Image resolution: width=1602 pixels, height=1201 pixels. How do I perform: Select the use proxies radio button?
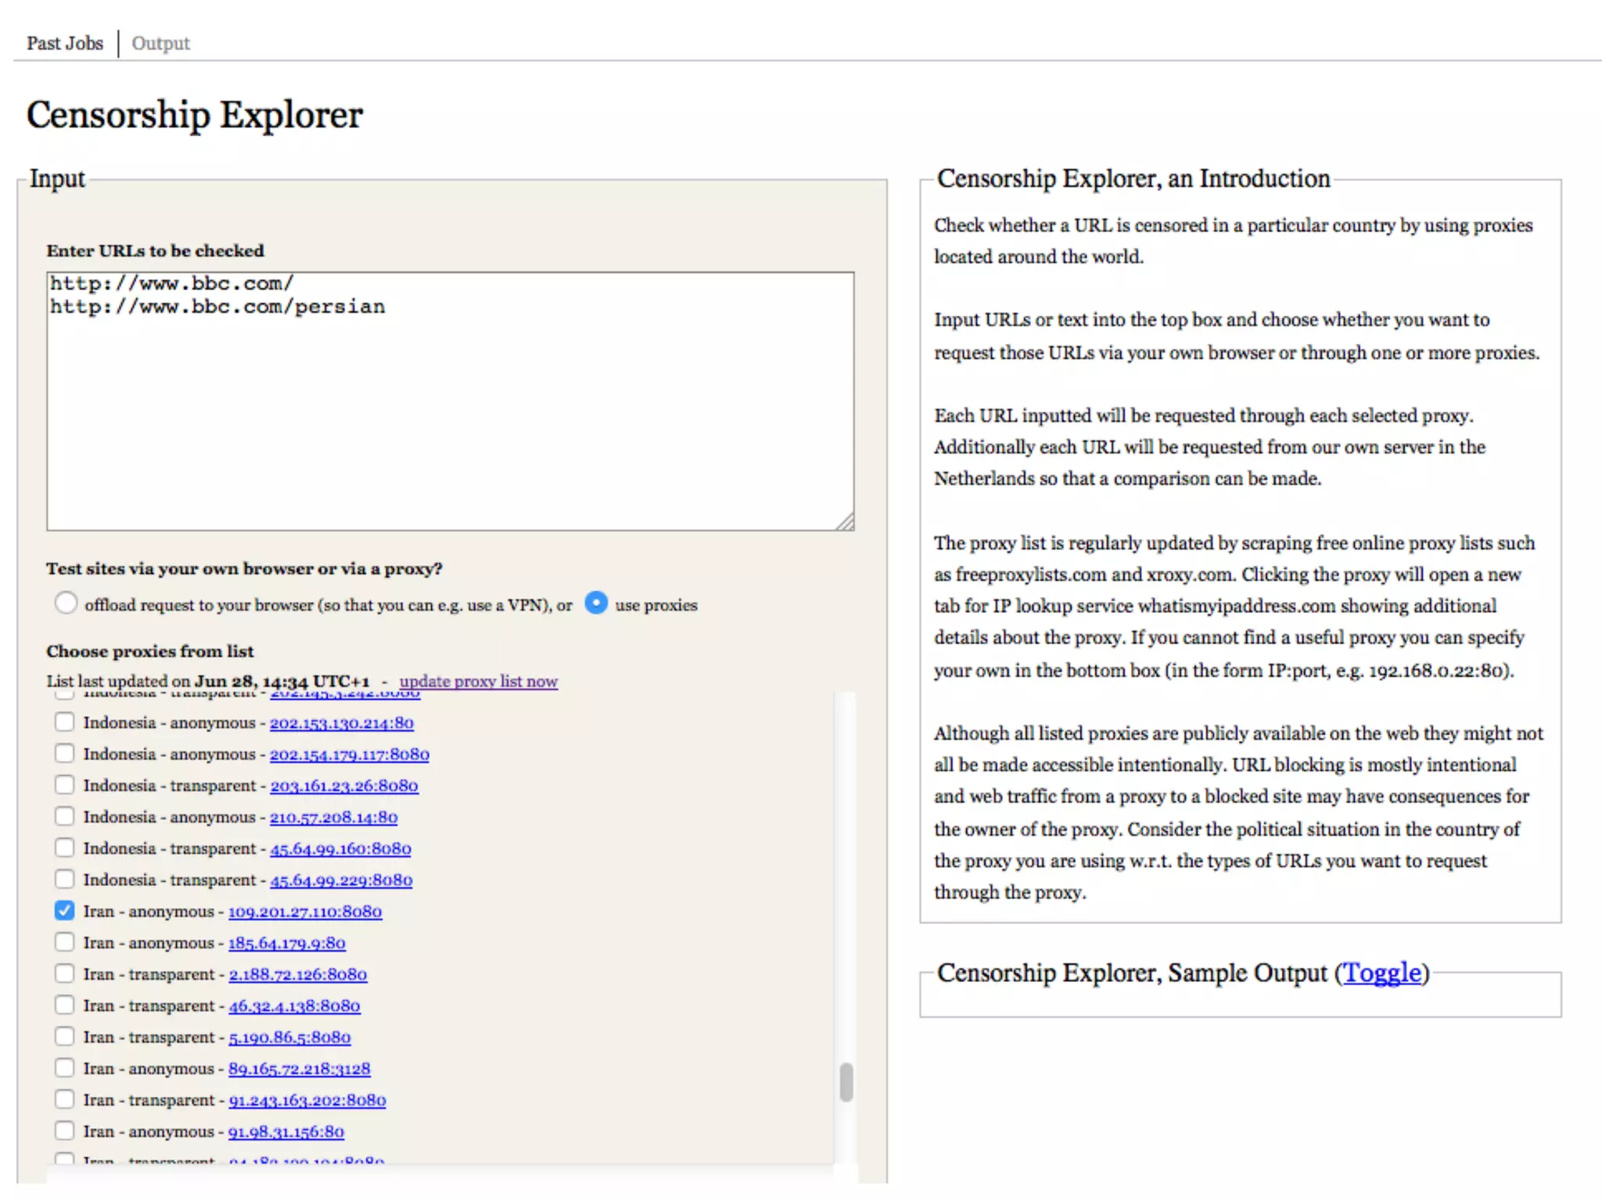(596, 603)
